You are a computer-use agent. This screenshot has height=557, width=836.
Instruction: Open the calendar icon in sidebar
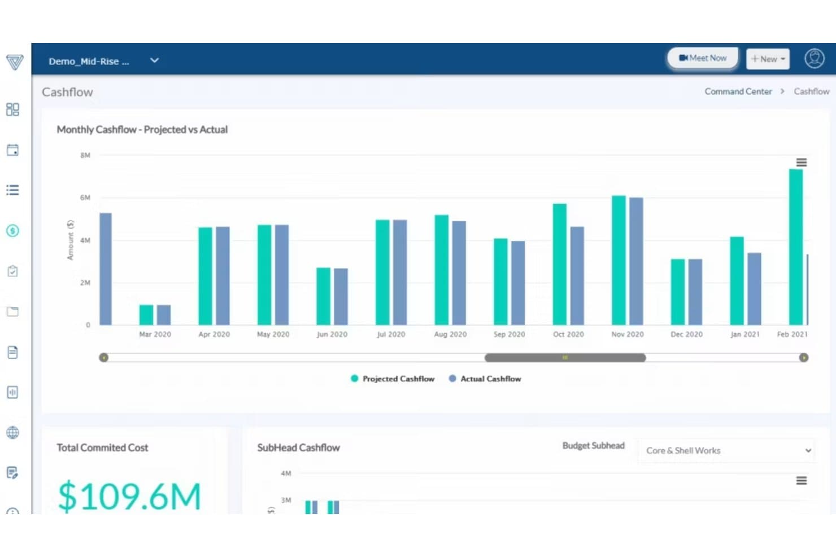tap(12, 150)
